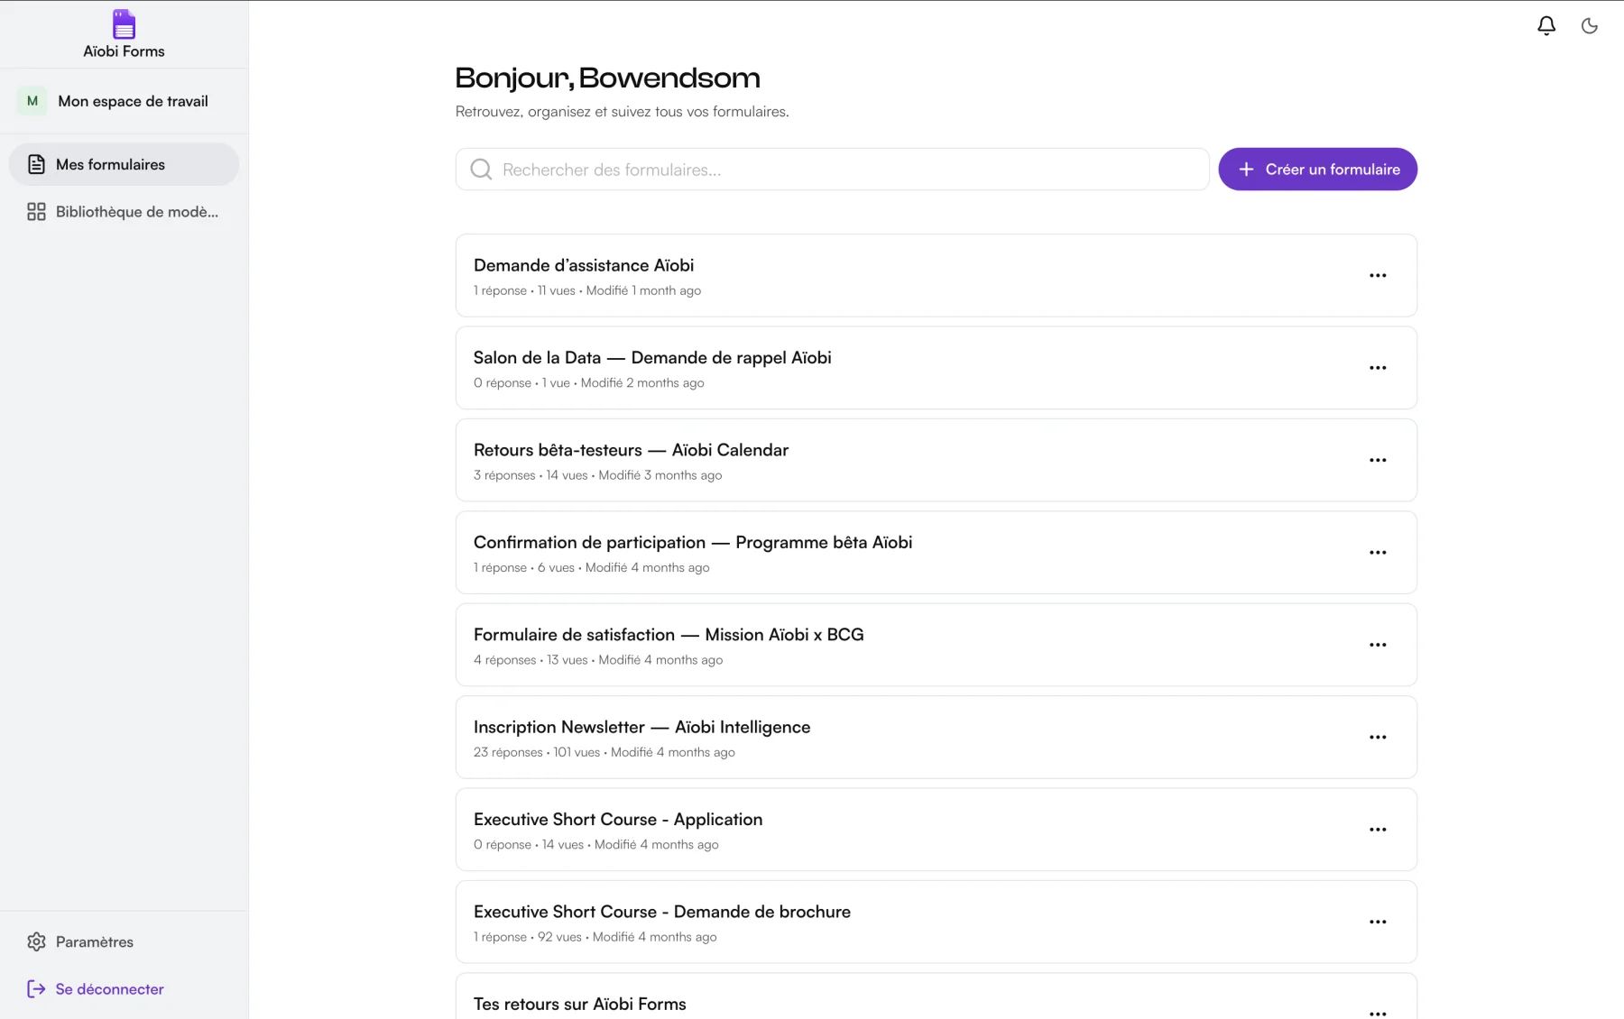Open Mon espace de travail workspace selector
Screen dimensions: 1624x1019
(124, 101)
